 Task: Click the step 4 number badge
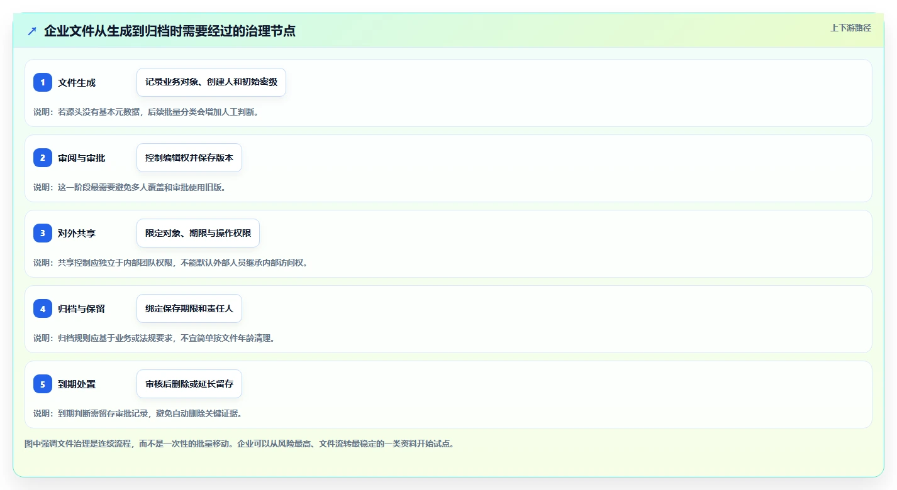click(x=43, y=308)
